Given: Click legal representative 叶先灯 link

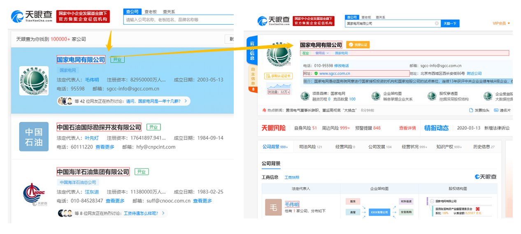Looking at the screenshot, I should pos(92,138).
